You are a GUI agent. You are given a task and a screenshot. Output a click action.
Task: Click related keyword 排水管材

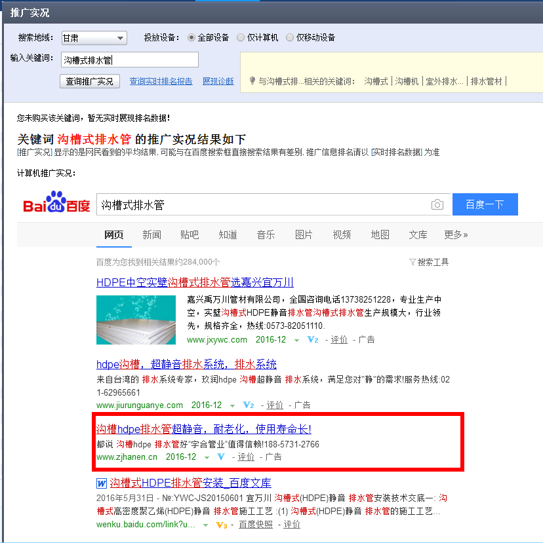click(x=486, y=81)
